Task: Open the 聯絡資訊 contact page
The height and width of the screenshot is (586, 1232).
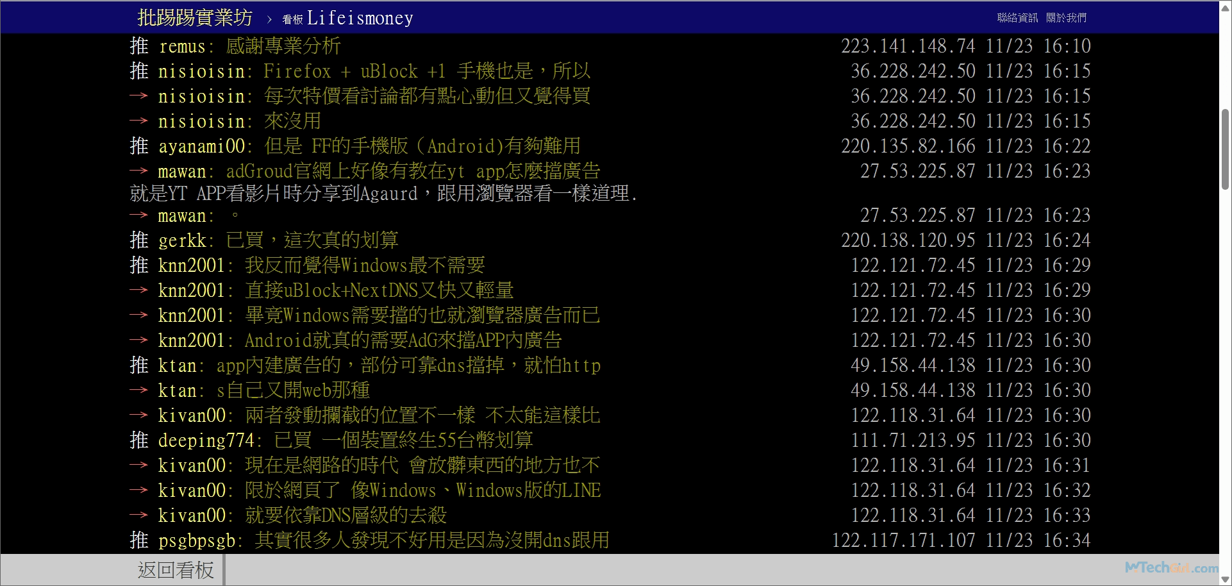Action: [1017, 18]
